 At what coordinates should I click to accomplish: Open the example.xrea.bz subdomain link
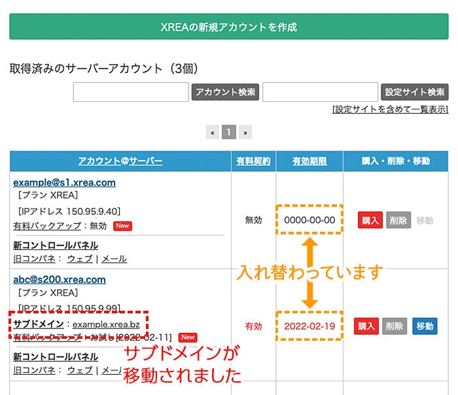pos(106,324)
